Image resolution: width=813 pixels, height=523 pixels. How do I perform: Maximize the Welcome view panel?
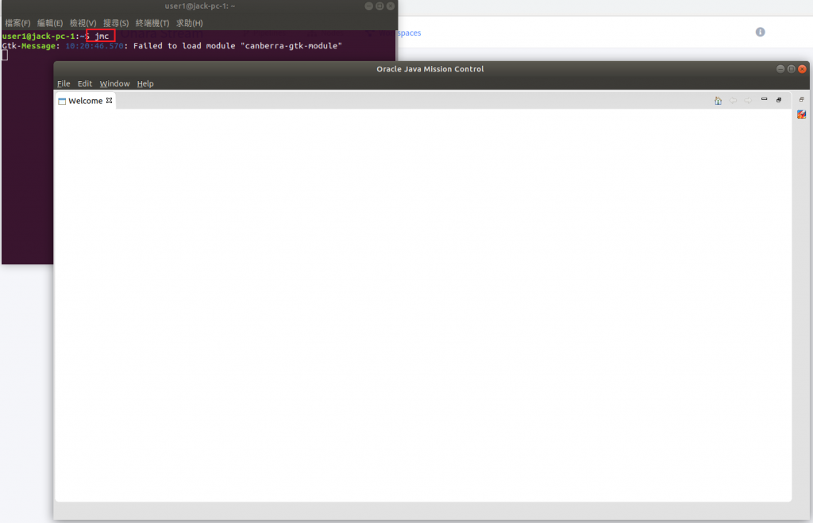(x=779, y=99)
